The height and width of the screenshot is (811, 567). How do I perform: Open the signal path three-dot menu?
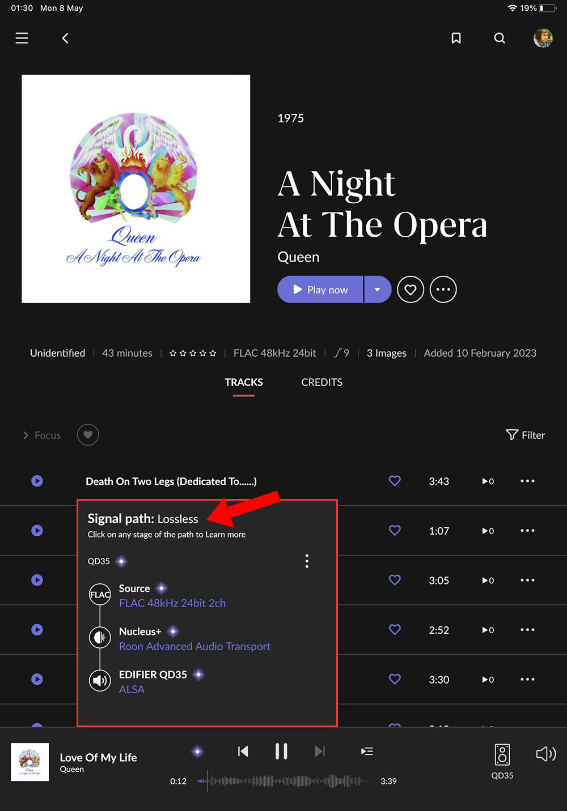click(x=307, y=561)
